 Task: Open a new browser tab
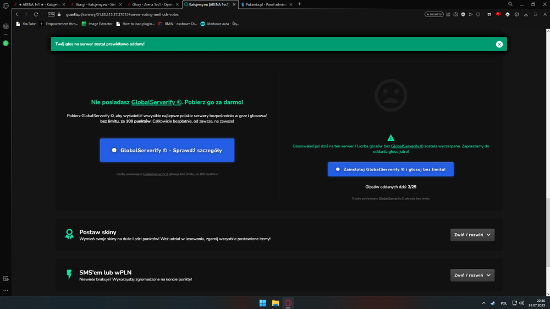[299, 4]
